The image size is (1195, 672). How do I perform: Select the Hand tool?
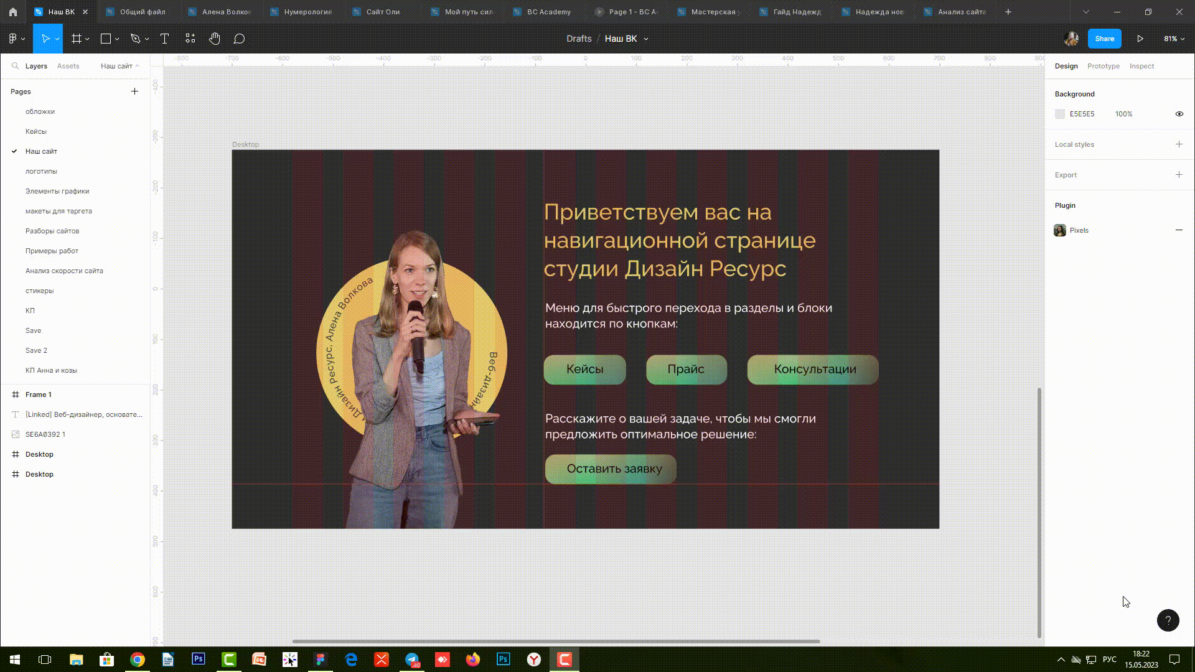pyautogui.click(x=214, y=39)
